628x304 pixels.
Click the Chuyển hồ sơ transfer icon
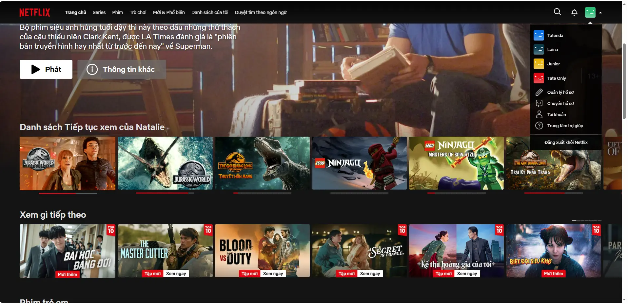[539, 103]
